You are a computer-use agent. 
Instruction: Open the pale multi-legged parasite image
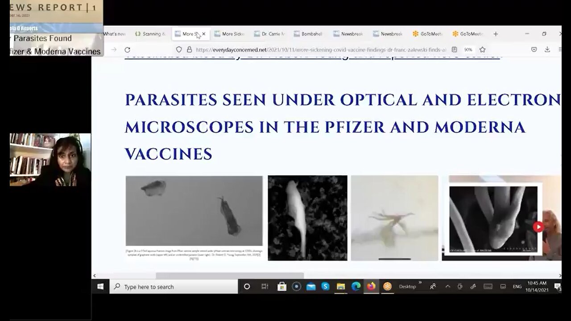(x=395, y=218)
